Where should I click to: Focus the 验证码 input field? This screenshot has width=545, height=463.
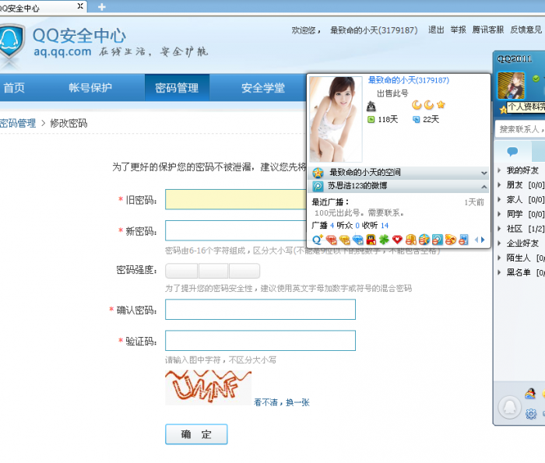260,340
